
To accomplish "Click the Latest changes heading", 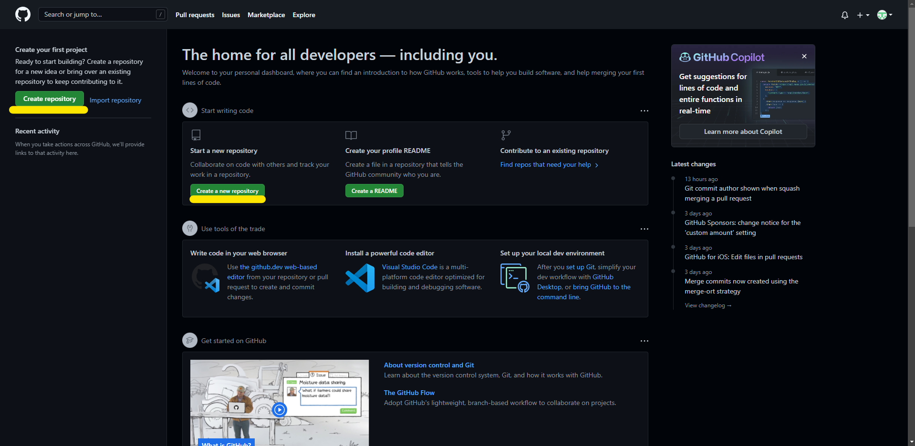I will pyautogui.click(x=693, y=164).
